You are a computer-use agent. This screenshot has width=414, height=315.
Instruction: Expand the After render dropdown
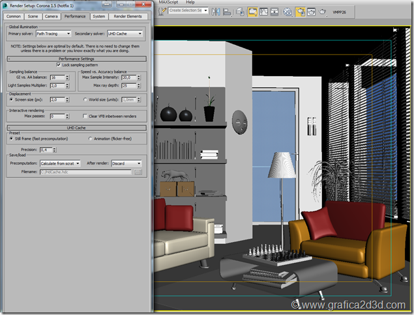pos(126,163)
